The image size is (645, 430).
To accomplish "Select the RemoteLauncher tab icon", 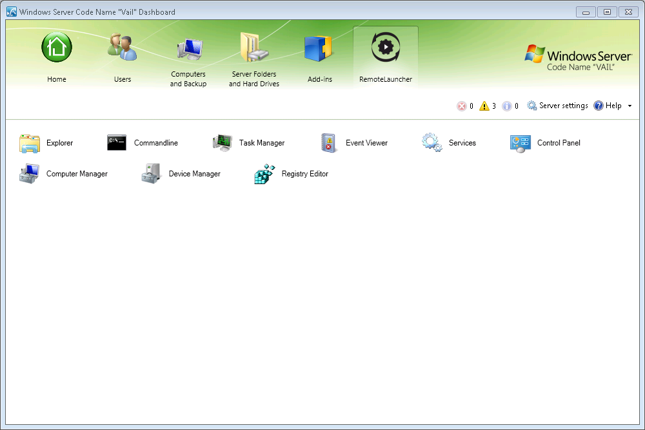I will pyautogui.click(x=386, y=47).
